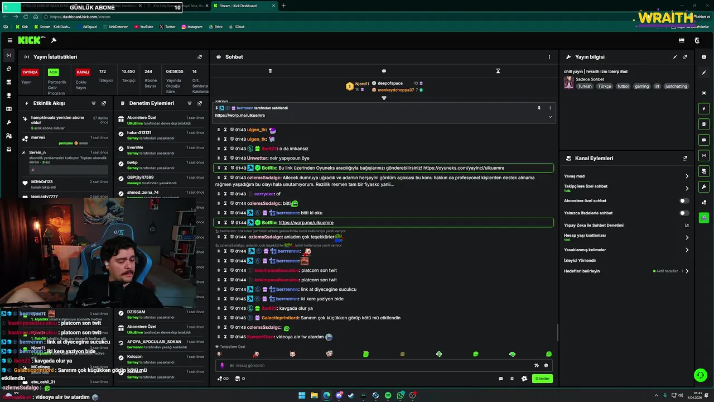Toggle Yalnızca ifadelerle sohbet switch
Screen dimensions: 714x402
683,213
